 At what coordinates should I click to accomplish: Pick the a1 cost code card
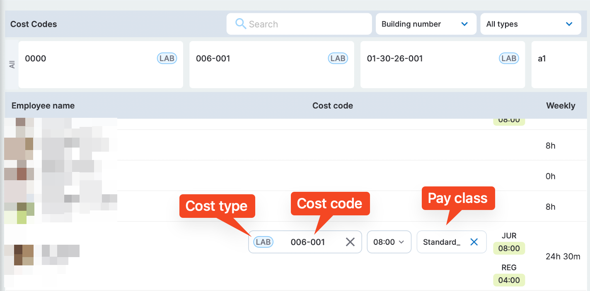(x=561, y=64)
